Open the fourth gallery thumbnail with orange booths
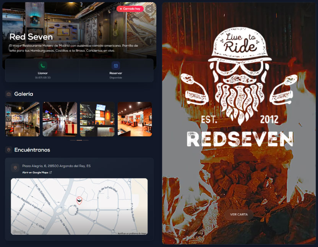318x247 pixels. tap(135, 119)
